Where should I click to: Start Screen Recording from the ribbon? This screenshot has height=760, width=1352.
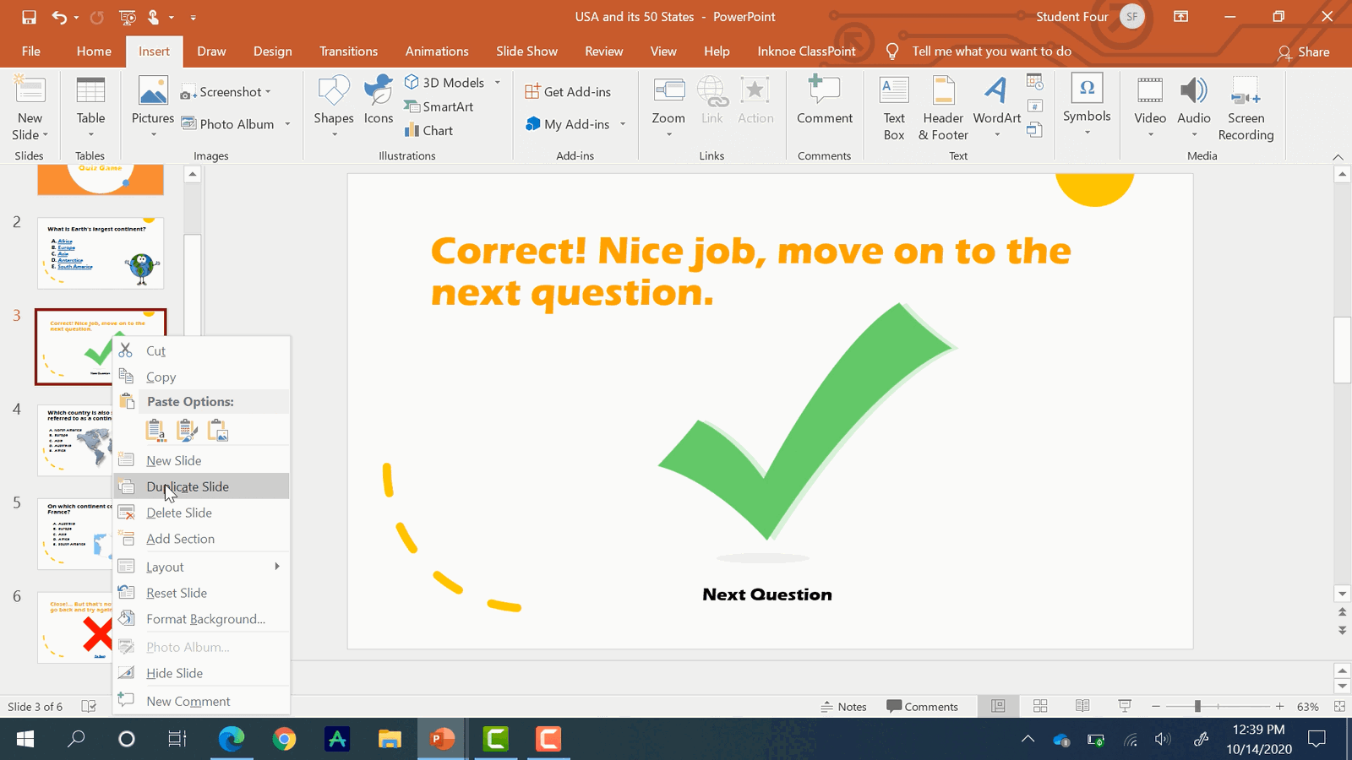pos(1246,108)
